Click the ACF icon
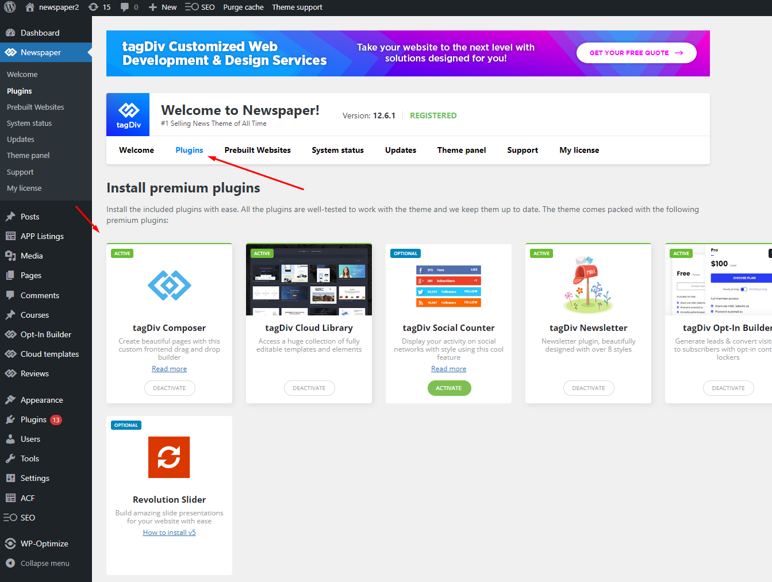Image resolution: width=772 pixels, height=582 pixels. point(10,498)
